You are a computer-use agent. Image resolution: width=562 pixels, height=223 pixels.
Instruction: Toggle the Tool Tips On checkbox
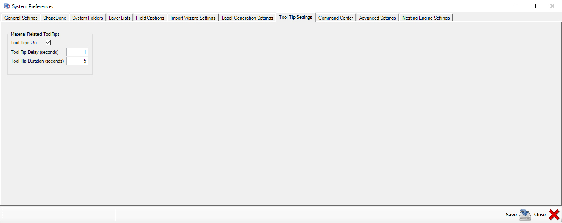(x=48, y=43)
